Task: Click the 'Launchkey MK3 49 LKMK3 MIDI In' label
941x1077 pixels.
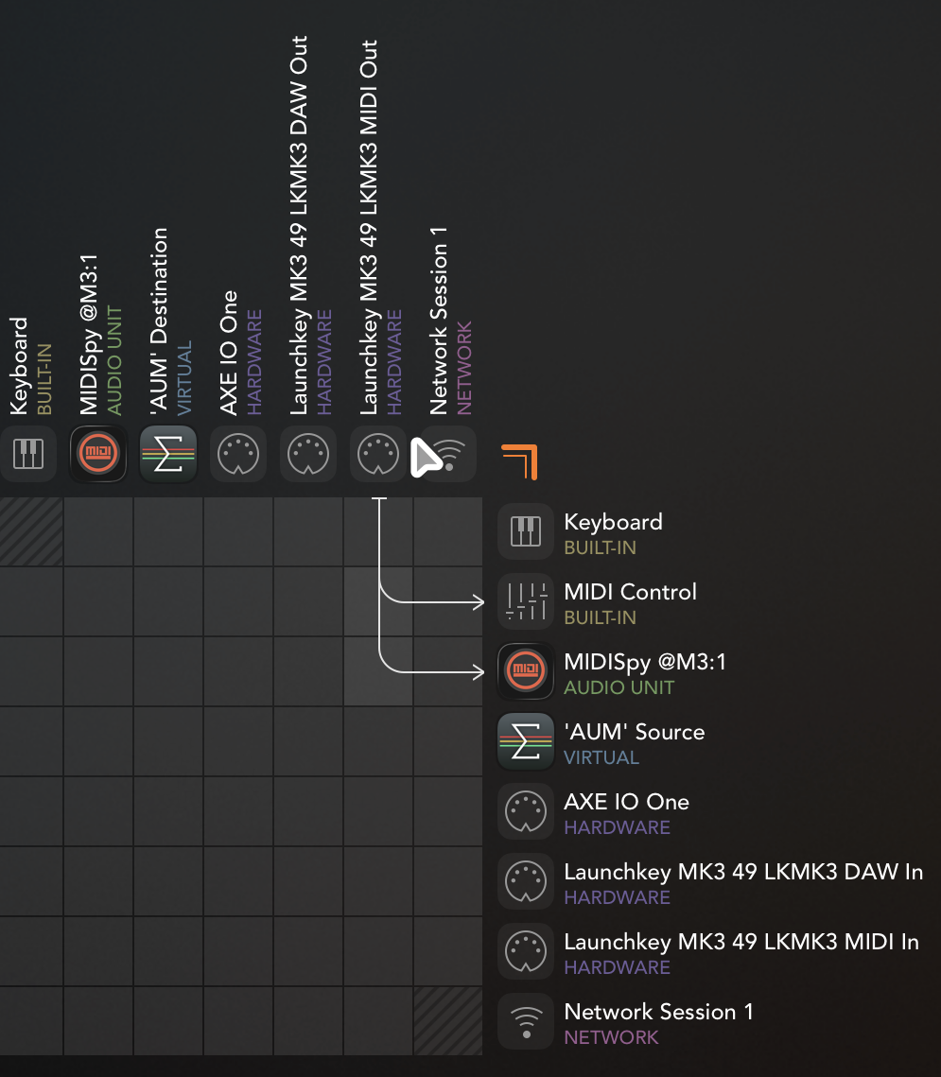Action: coord(741,942)
